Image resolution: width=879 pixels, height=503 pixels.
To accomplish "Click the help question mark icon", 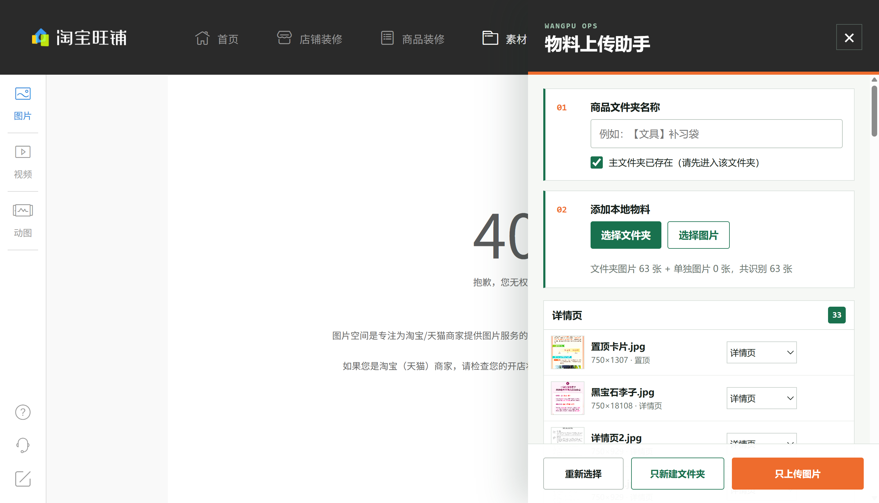I will pyautogui.click(x=23, y=412).
